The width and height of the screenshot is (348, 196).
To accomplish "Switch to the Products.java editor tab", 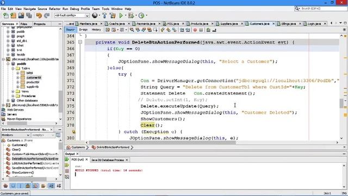I will 200,23.
